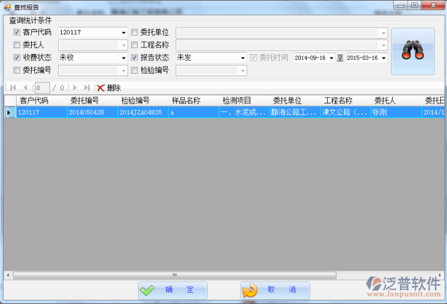Click the 客户代码 column header
Viewport: 447px width, 304px height.
click(42, 101)
